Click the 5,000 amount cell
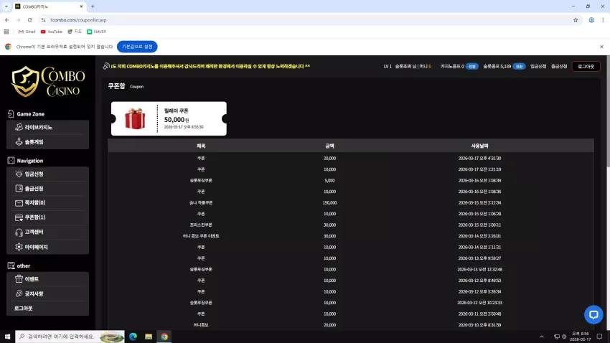 click(329, 181)
